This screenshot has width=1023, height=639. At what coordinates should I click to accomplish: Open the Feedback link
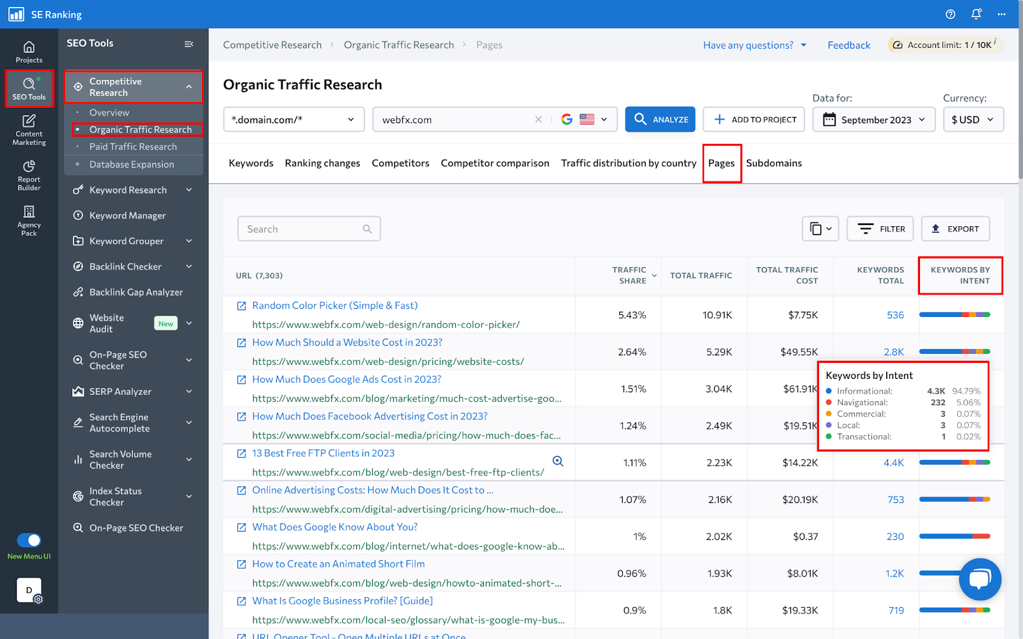tap(849, 45)
